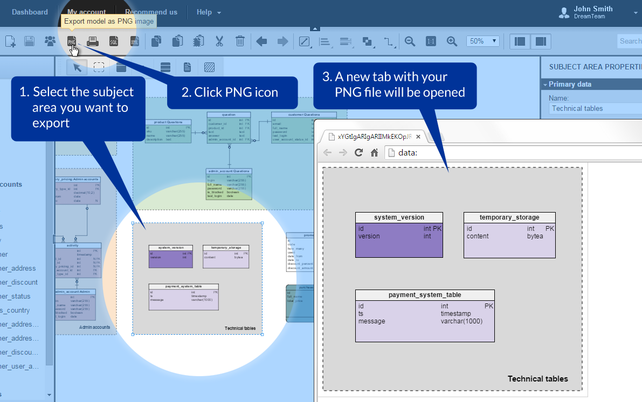Close the browser tab with the PNG
This screenshot has height=402, width=642.
pos(418,137)
